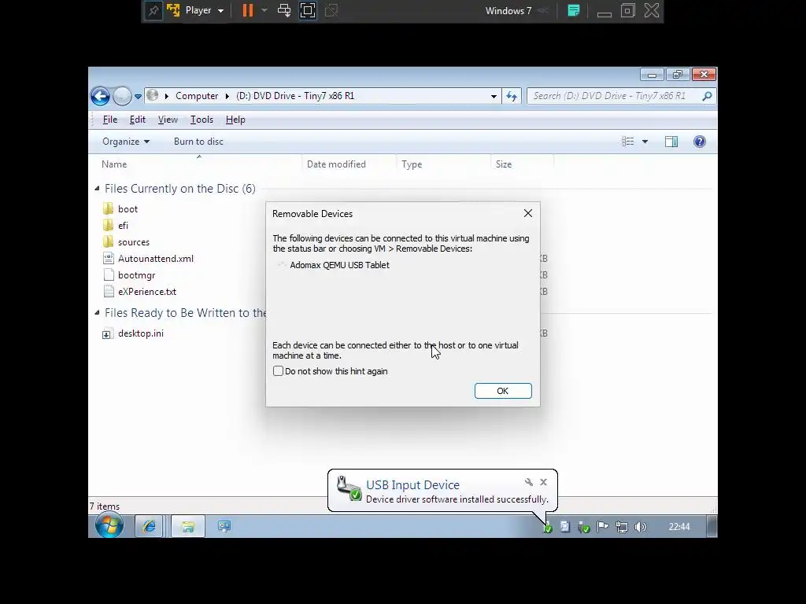
Task: Click DVD Drive path segment
Action: click(x=295, y=96)
